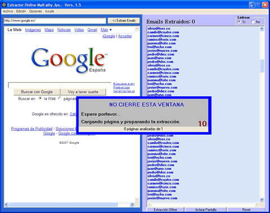This screenshot has height=213, width=270.
Task: Open the Vídeo link on Google page
Action: 79,30
